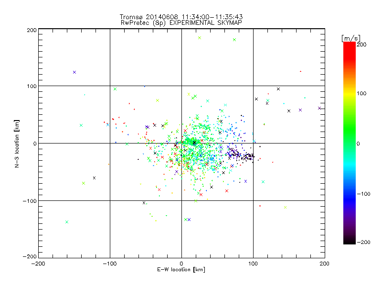Select the 'E-W location [km]' axis label

point(181,270)
